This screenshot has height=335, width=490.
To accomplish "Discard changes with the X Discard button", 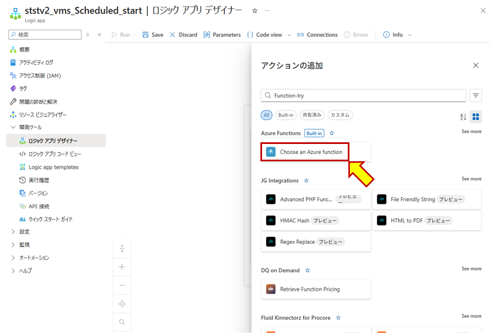I will (x=184, y=35).
